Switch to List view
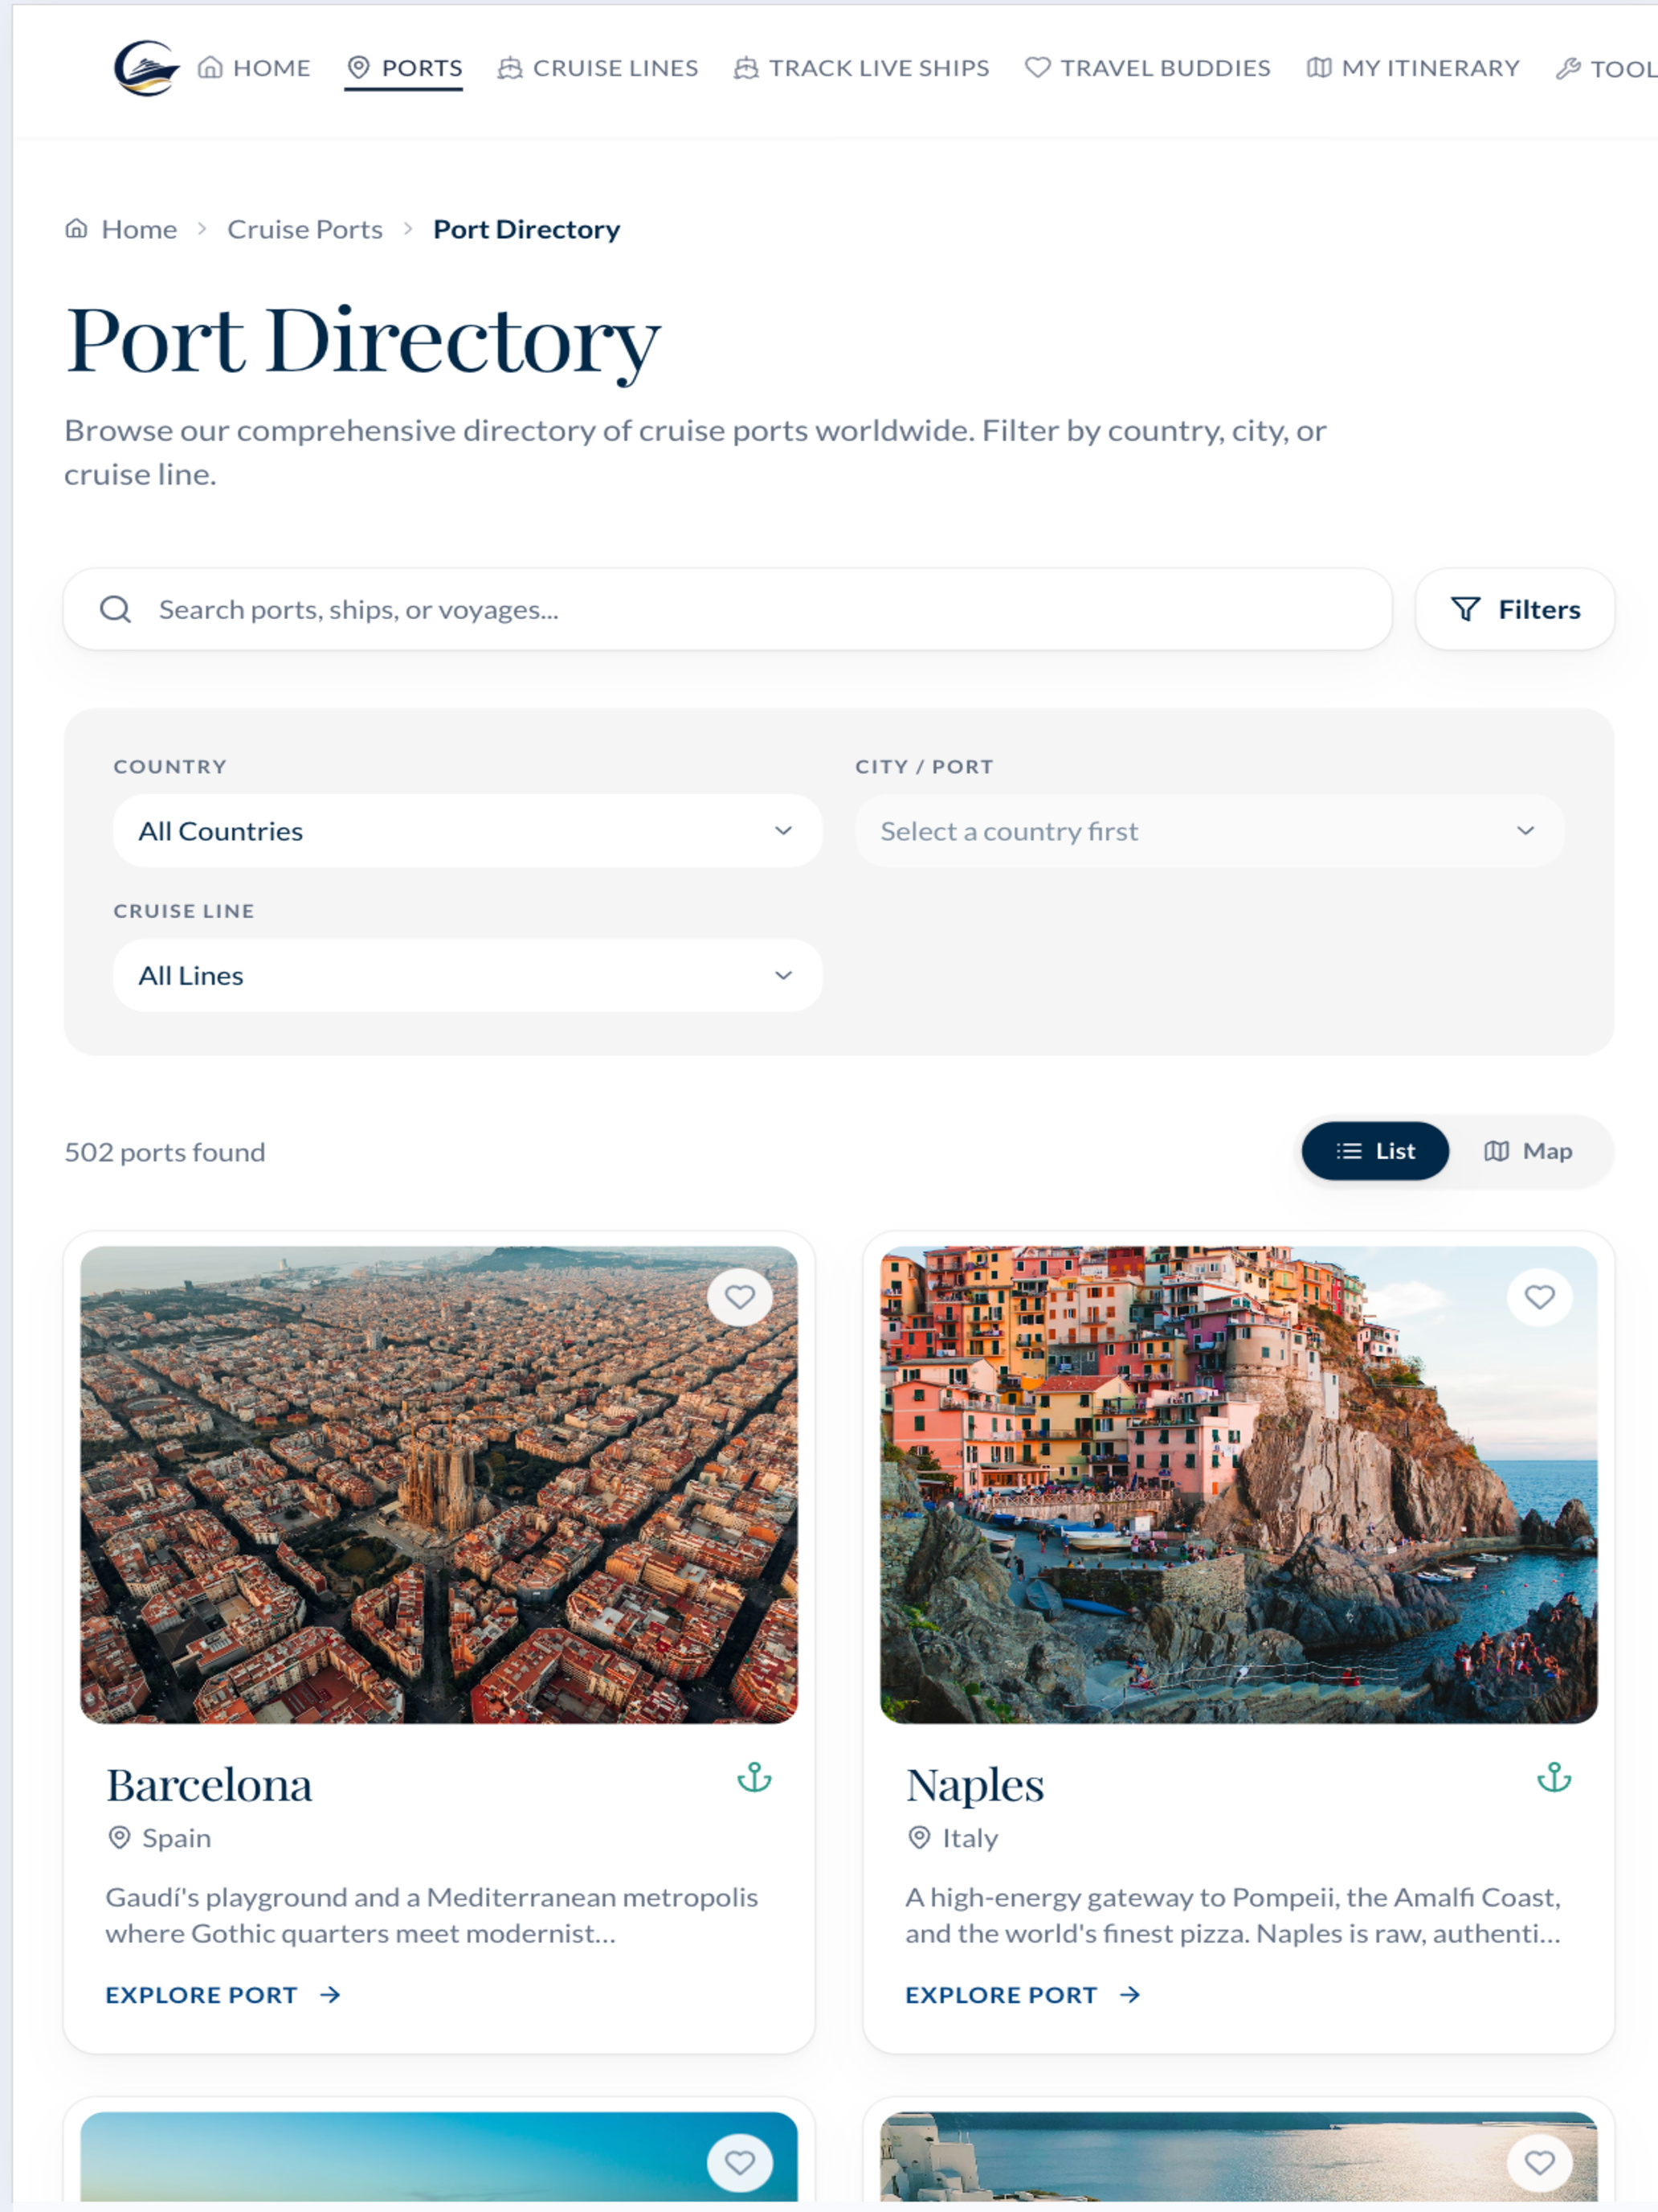The width and height of the screenshot is (1658, 2212). coord(1375,1151)
